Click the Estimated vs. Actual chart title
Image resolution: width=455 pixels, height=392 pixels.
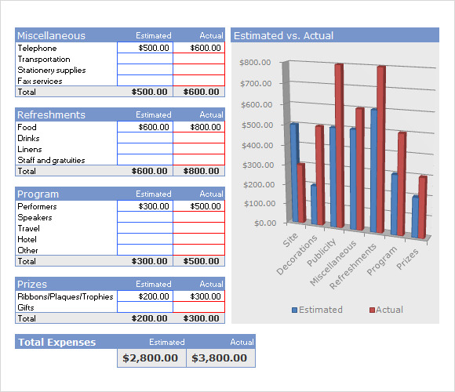click(x=283, y=35)
